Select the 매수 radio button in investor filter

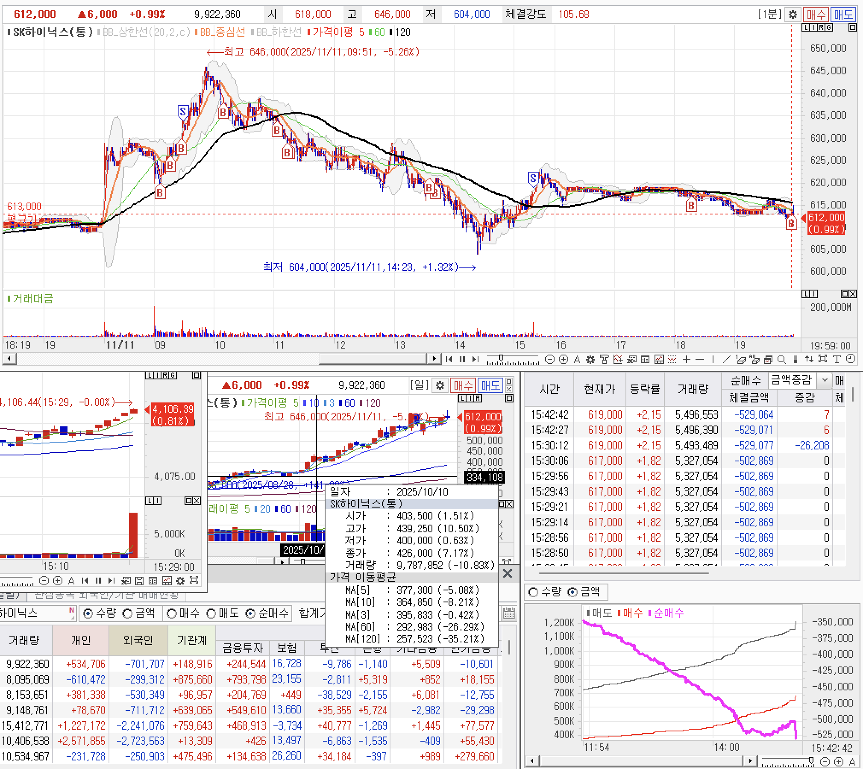click(172, 613)
